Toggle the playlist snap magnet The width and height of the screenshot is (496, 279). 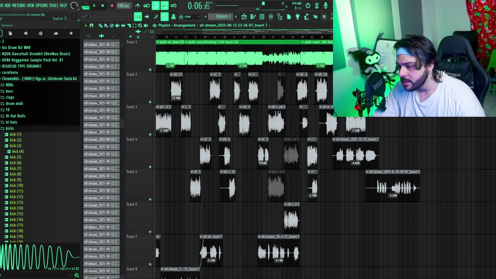(91, 26)
